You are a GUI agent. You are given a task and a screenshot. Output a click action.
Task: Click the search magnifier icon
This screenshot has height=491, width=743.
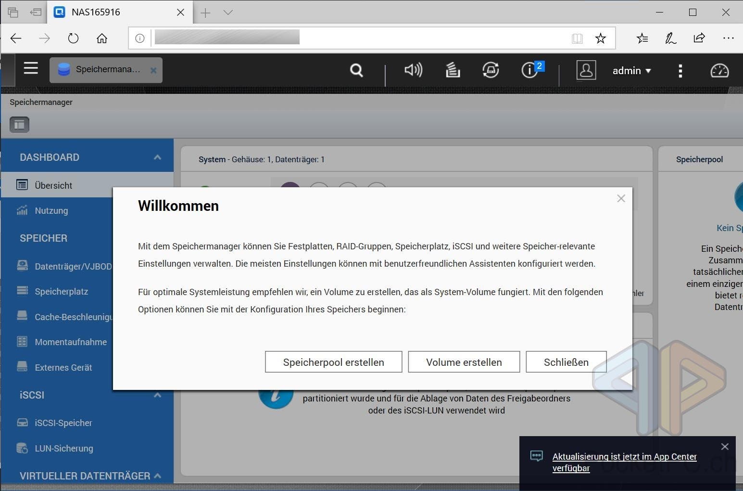pyautogui.click(x=356, y=71)
